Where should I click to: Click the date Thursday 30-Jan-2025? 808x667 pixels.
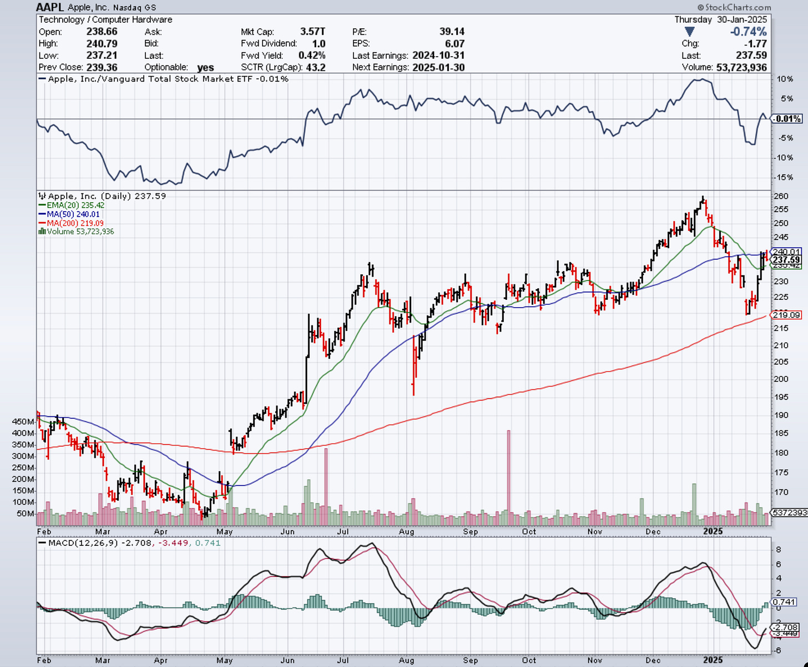[721, 19]
